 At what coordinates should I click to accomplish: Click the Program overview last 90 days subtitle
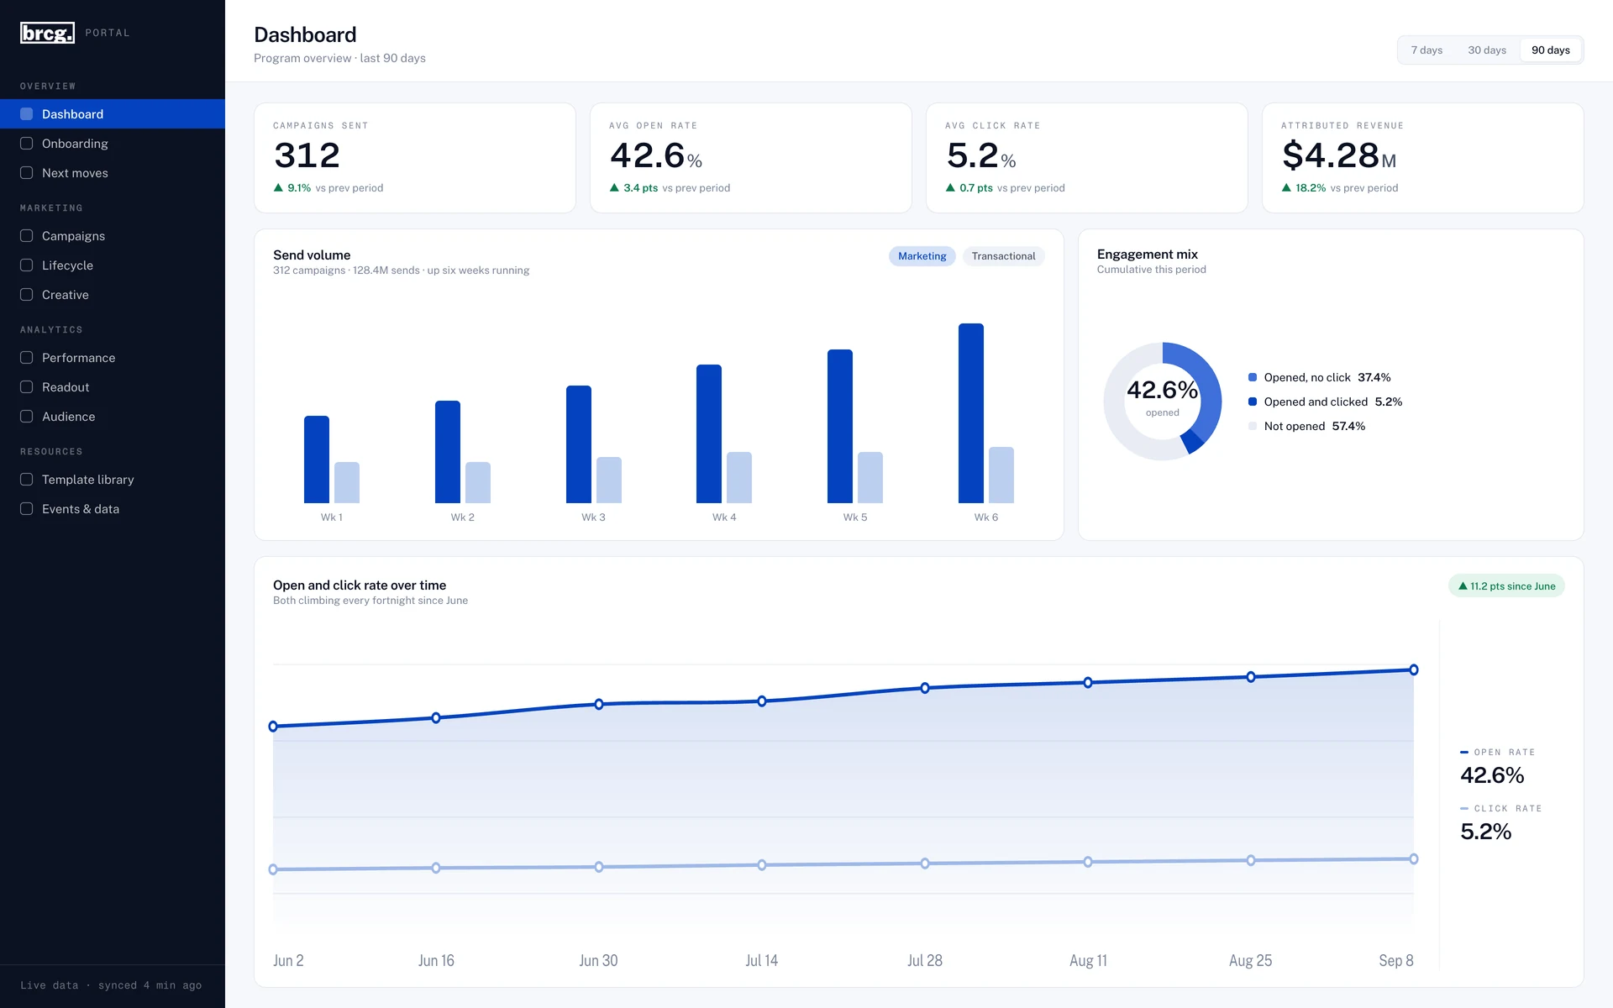click(x=339, y=58)
